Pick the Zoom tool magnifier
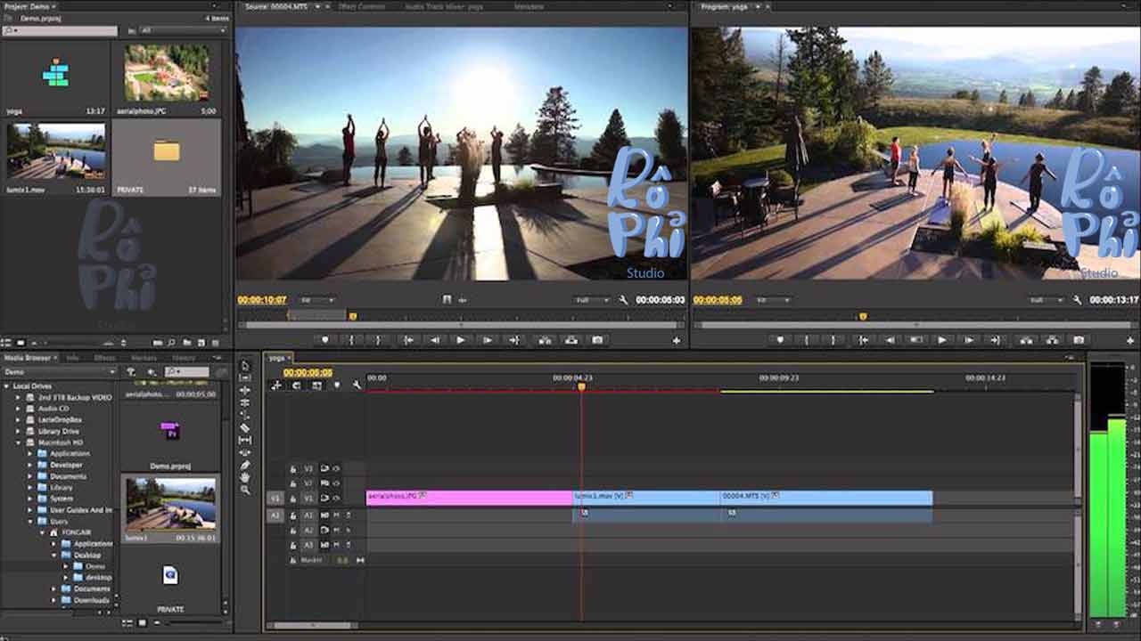 point(245,490)
